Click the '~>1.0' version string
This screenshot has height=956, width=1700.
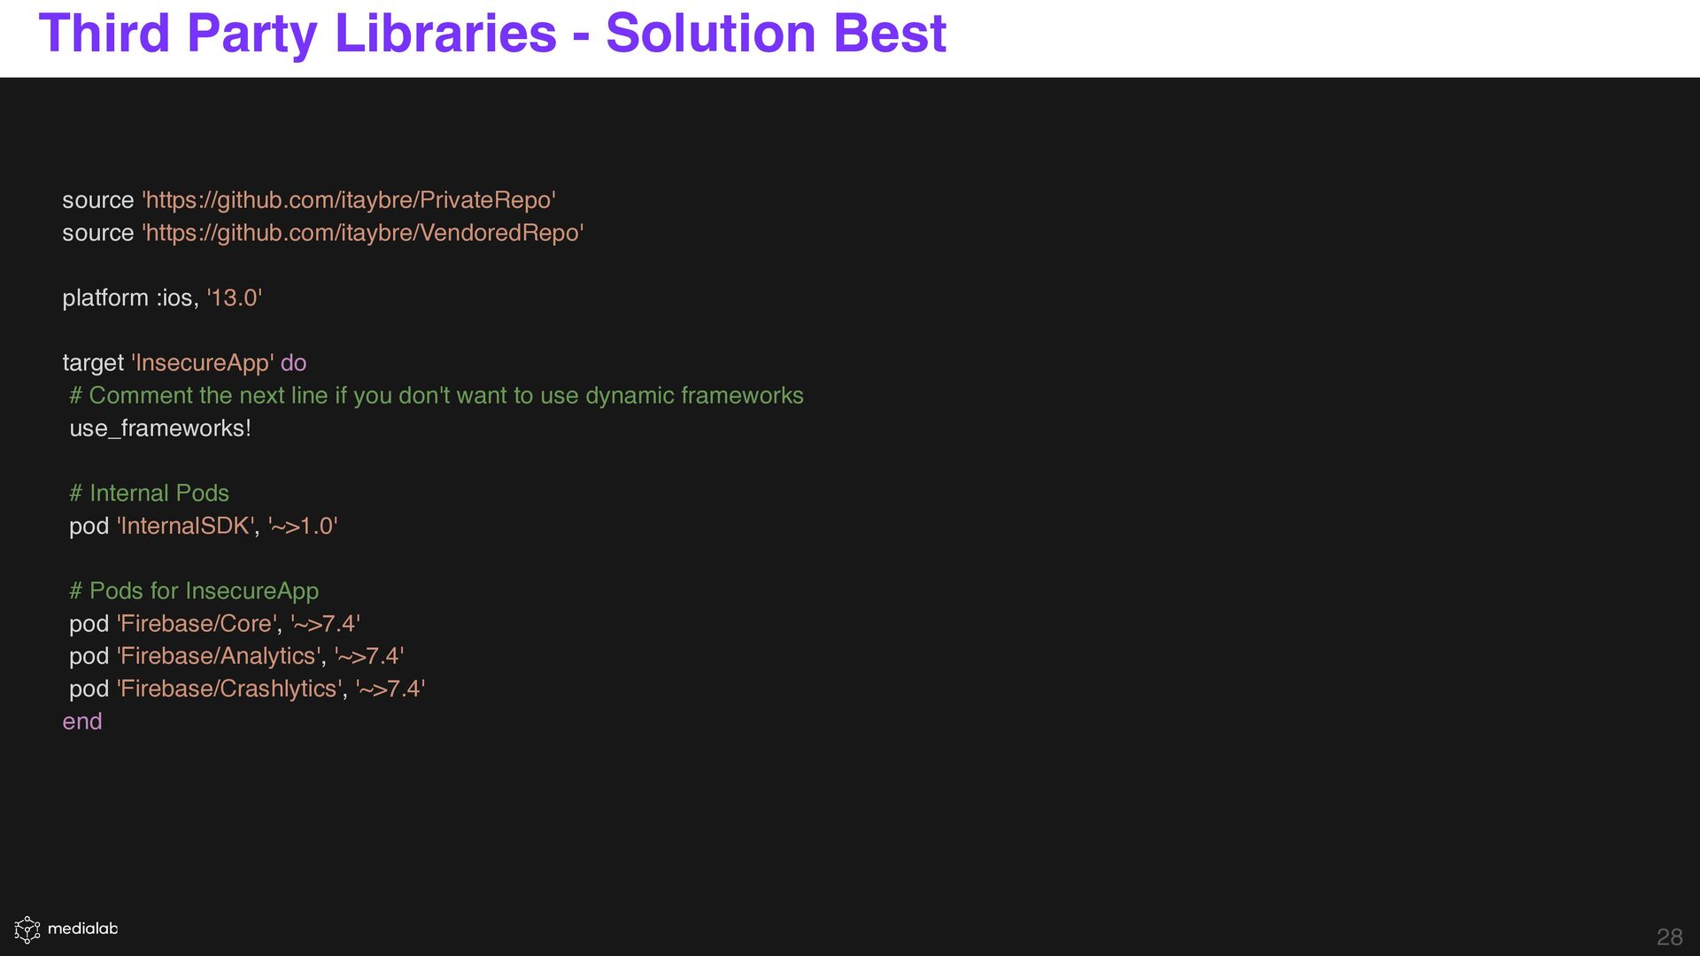303,526
